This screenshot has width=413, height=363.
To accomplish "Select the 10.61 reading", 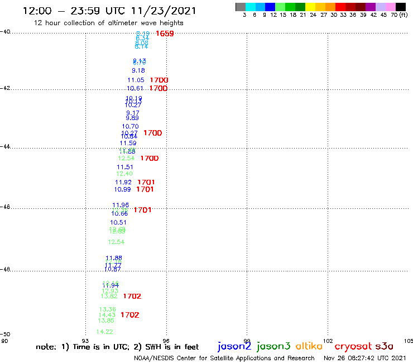I will (x=135, y=88).
